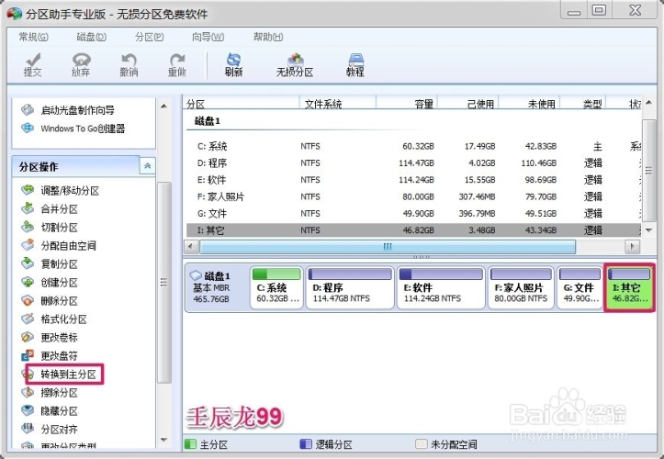Choose 创建分区 create operation
This screenshot has height=459, width=664.
50,283
